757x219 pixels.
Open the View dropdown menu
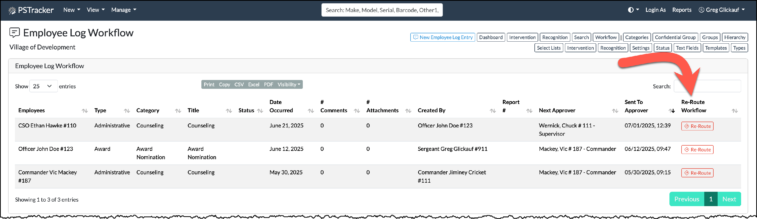click(95, 10)
